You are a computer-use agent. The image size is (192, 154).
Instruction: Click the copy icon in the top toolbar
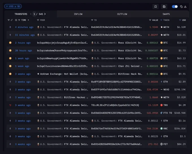point(181,6)
